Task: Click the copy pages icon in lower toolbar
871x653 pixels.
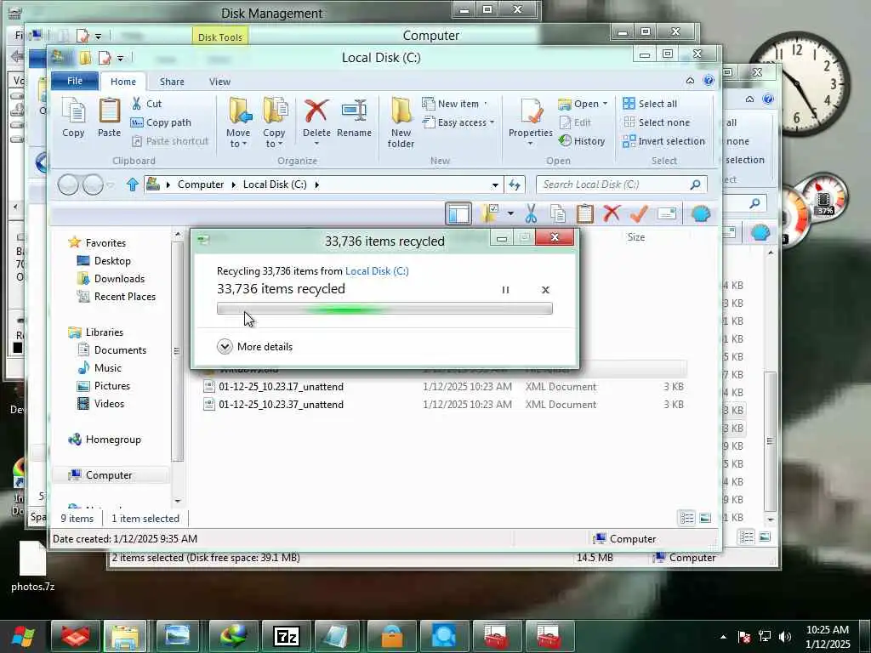Action: point(558,213)
